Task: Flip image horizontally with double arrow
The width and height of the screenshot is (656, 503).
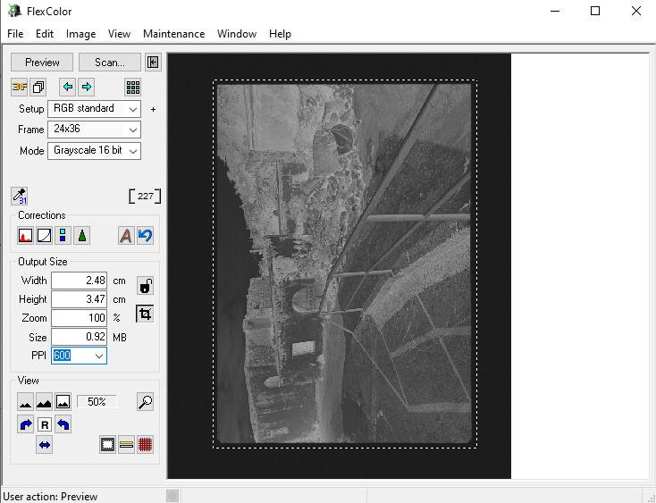Action: click(45, 445)
